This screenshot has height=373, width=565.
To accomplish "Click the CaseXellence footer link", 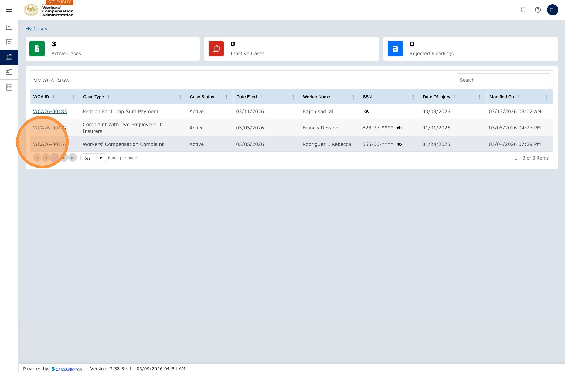I will click(x=66, y=369).
